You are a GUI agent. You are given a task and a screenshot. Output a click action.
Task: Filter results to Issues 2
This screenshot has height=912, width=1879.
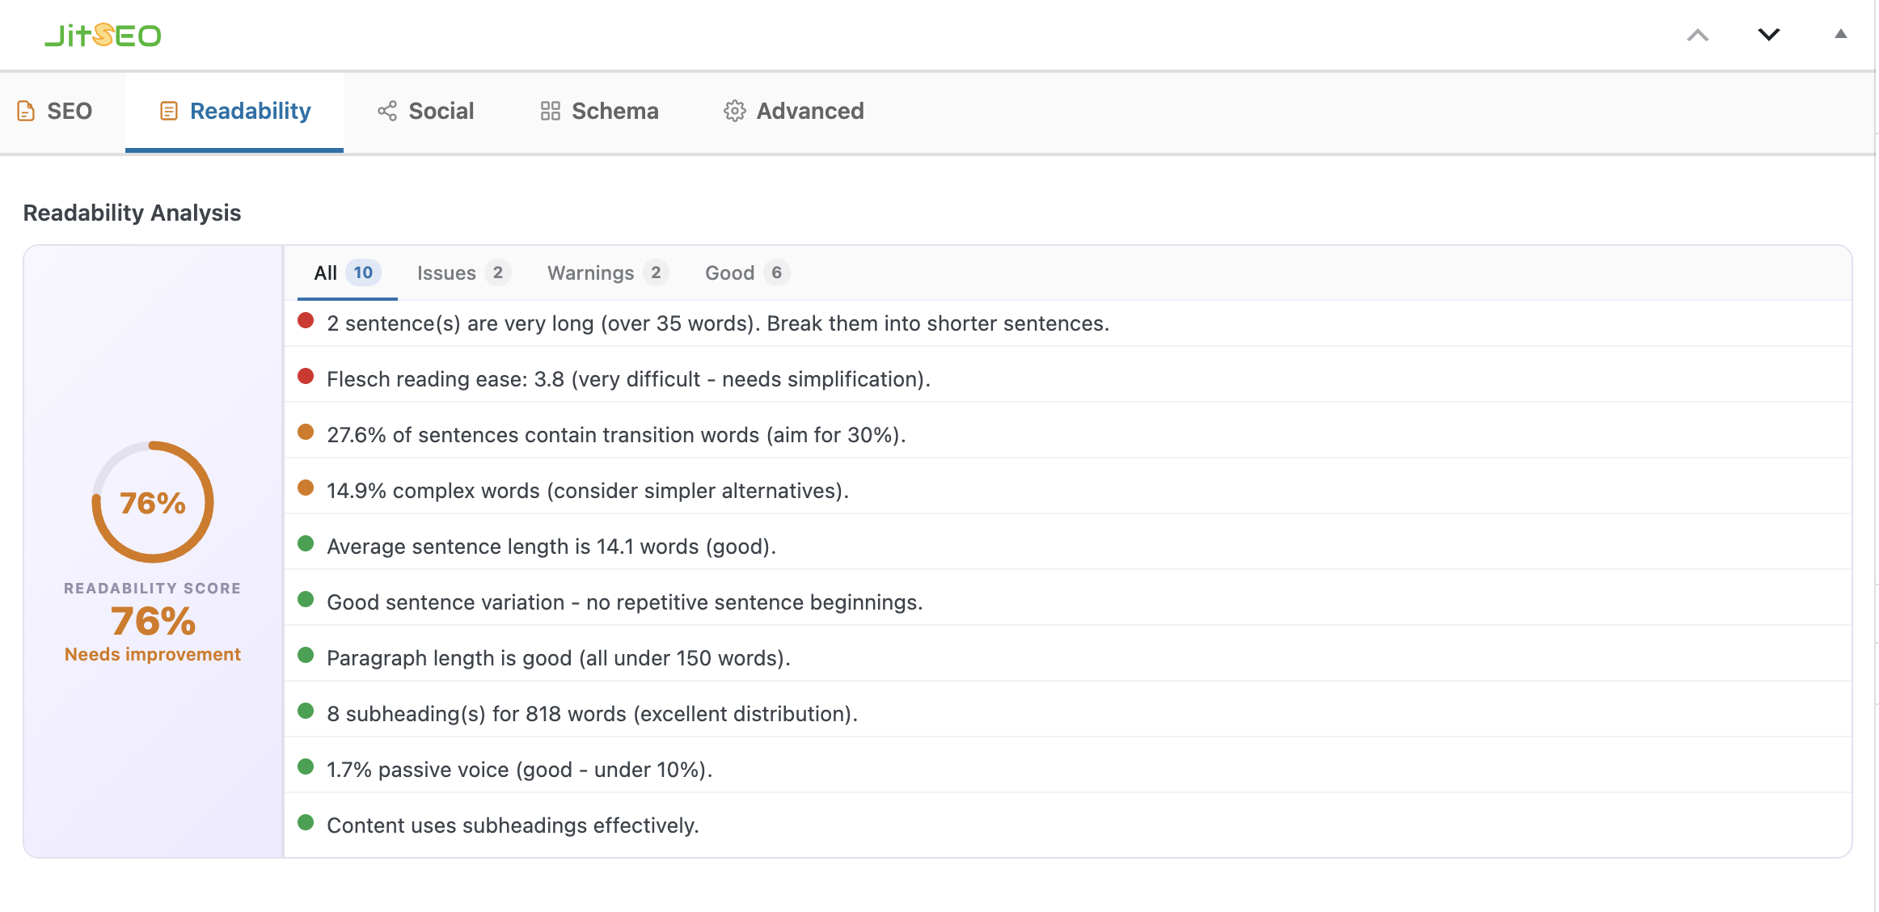point(462,273)
